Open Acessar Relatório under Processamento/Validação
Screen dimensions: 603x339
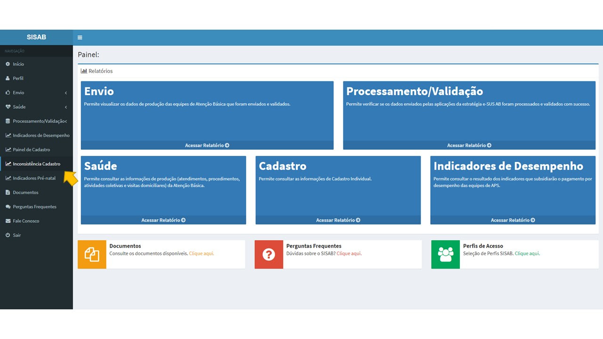click(469, 145)
